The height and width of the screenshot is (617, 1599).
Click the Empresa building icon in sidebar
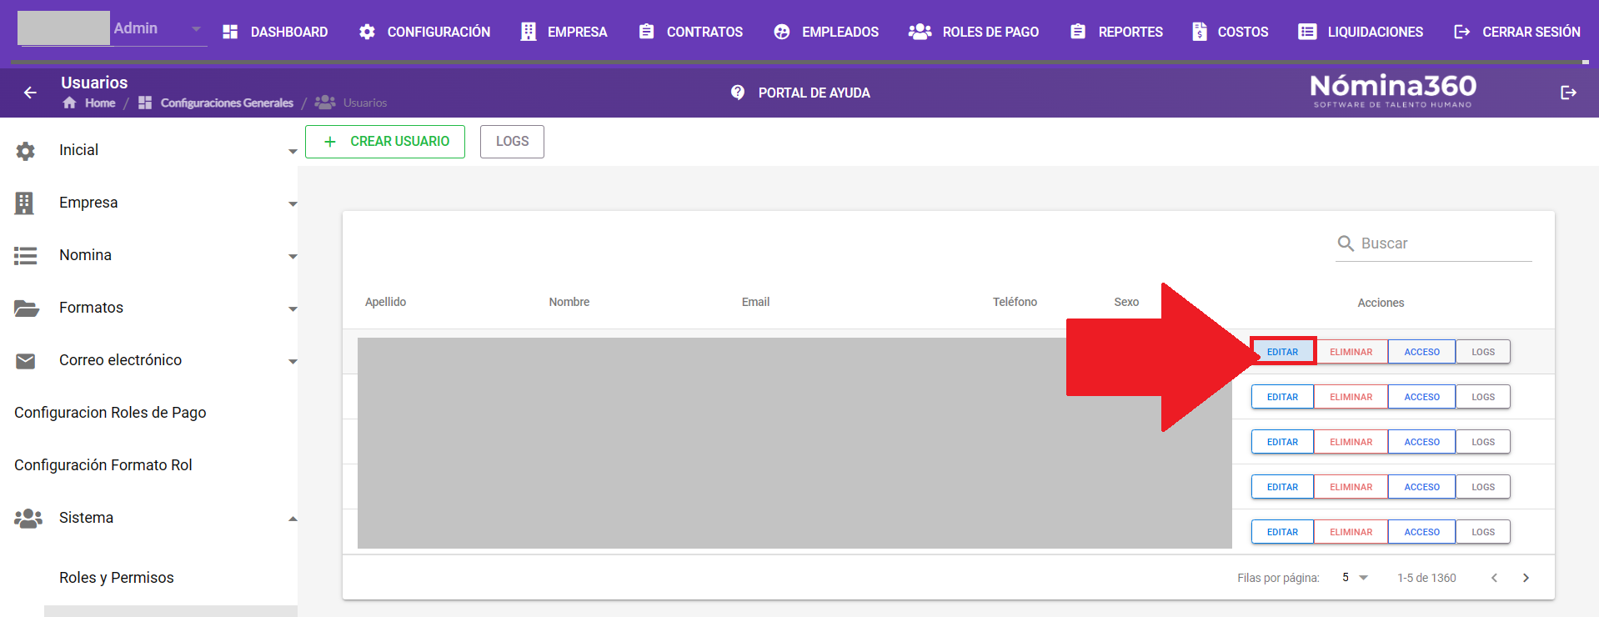click(24, 203)
